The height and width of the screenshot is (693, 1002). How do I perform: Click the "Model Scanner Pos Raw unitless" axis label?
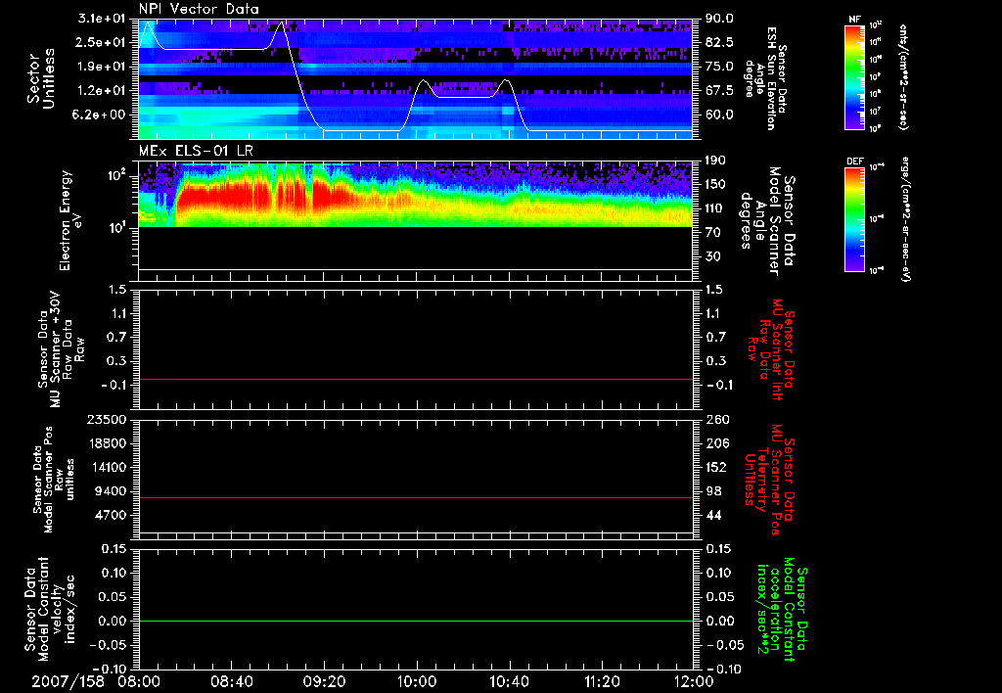[54, 480]
